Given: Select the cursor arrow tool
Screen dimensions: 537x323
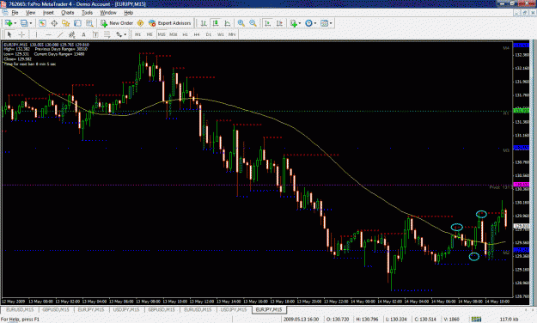Looking at the screenshot, I should [x=9, y=34].
